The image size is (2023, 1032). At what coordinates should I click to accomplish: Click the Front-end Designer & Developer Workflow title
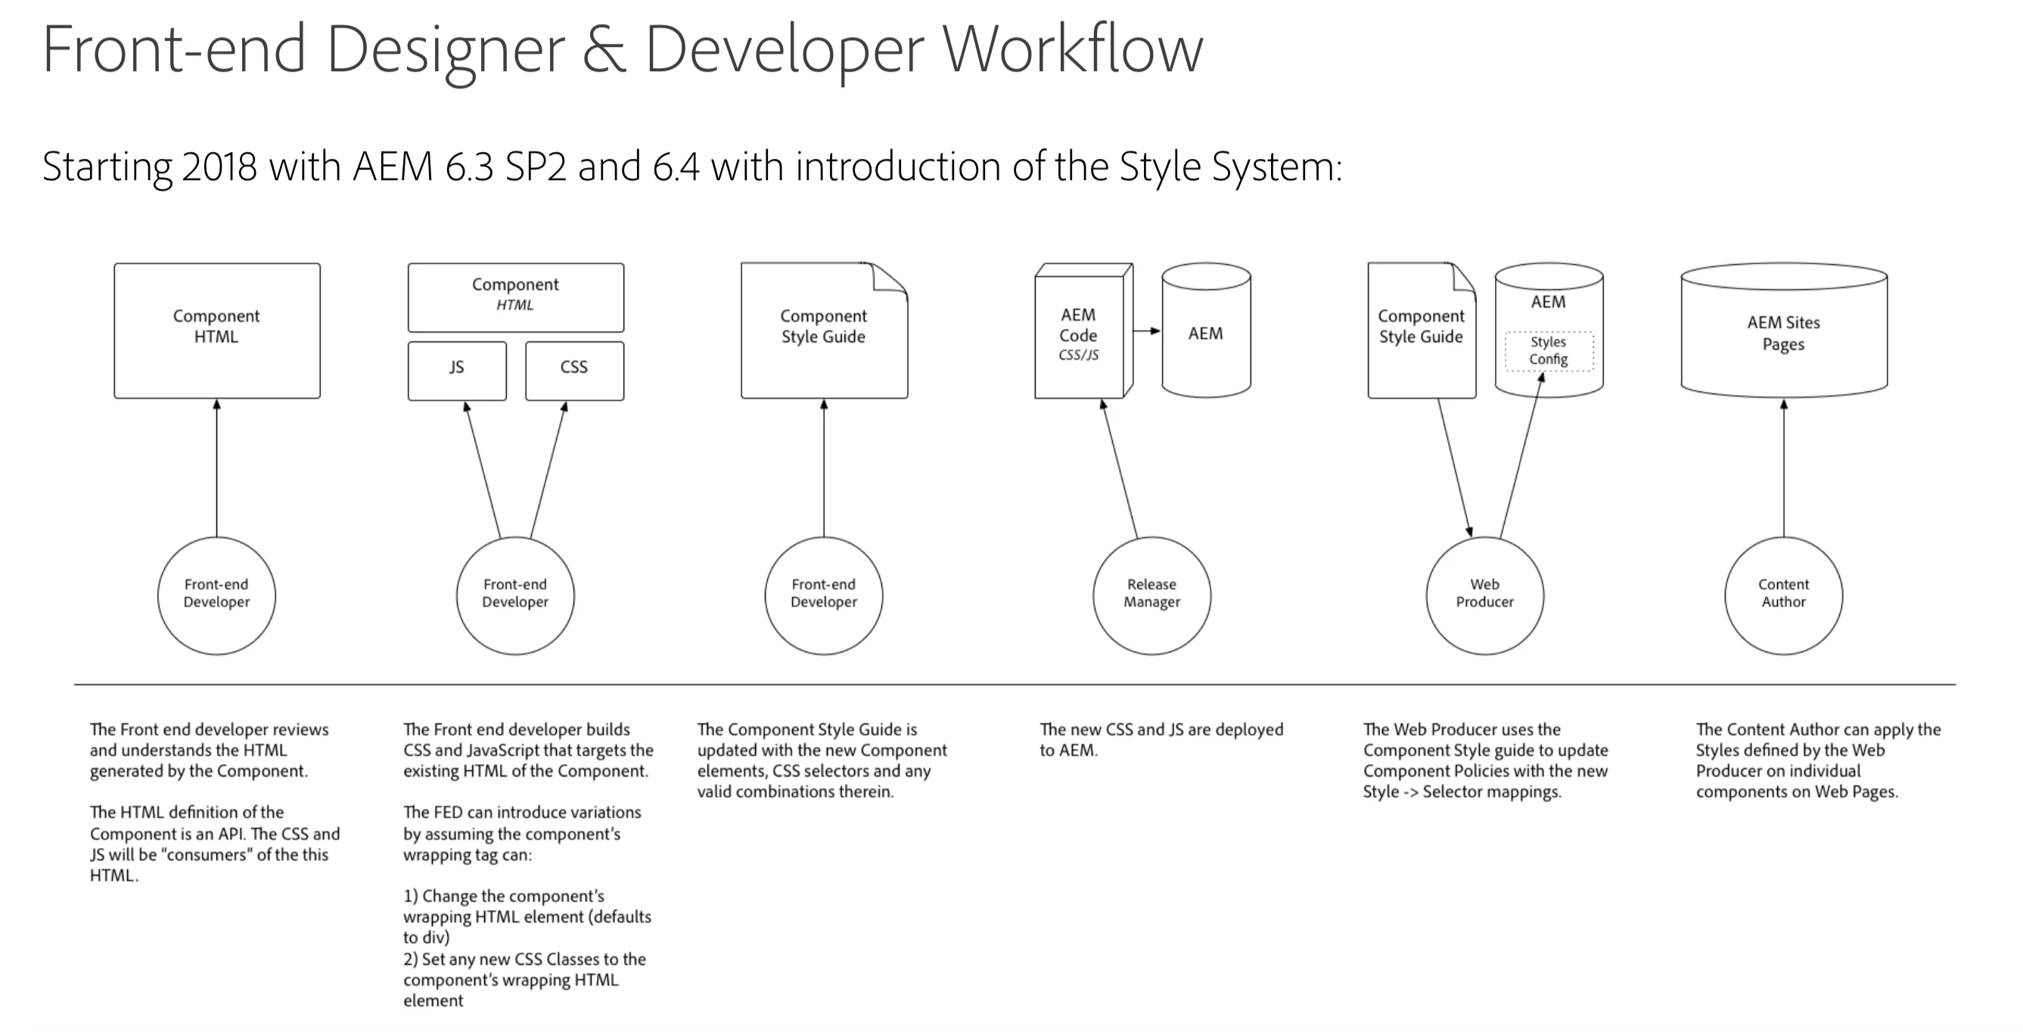tap(622, 48)
